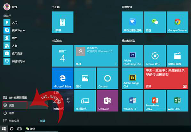Open the 邮件 mail tile
Viewport: 191px width, 132px height.
(x=96, y=56)
